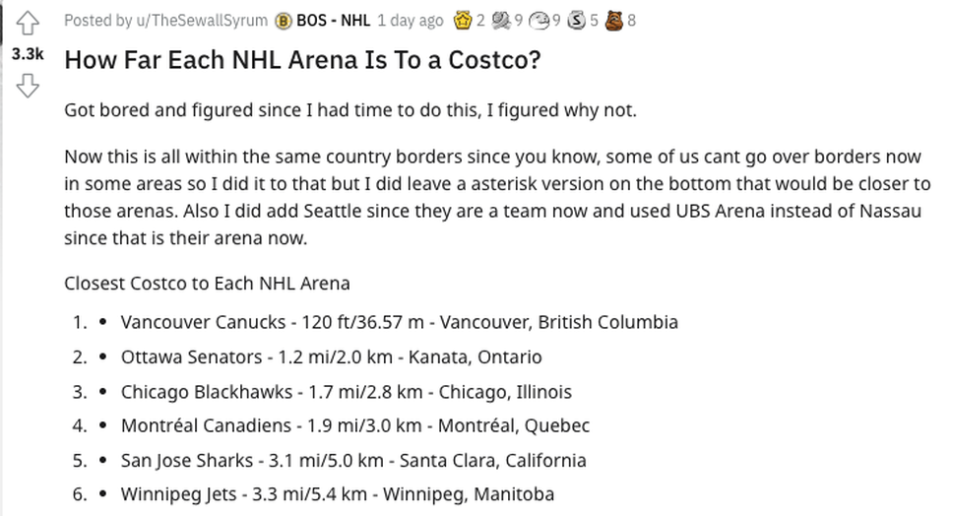Downvote the Costco NHL arena post
This screenshot has height=516, width=953.
tap(28, 87)
